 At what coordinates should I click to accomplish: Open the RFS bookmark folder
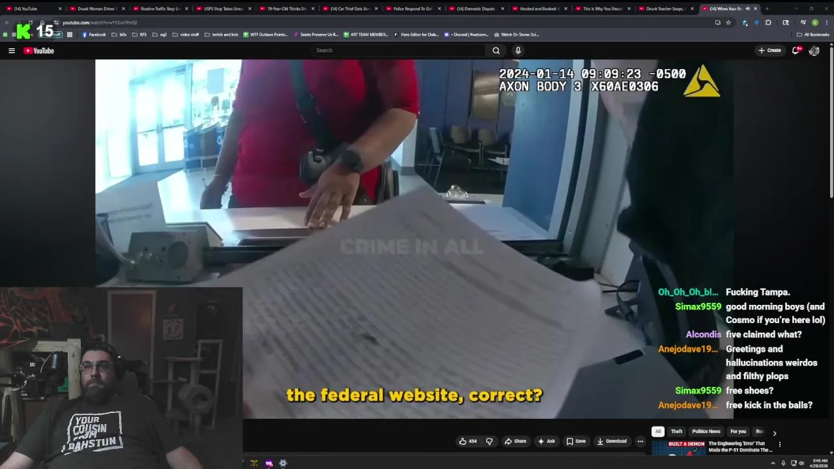point(139,35)
